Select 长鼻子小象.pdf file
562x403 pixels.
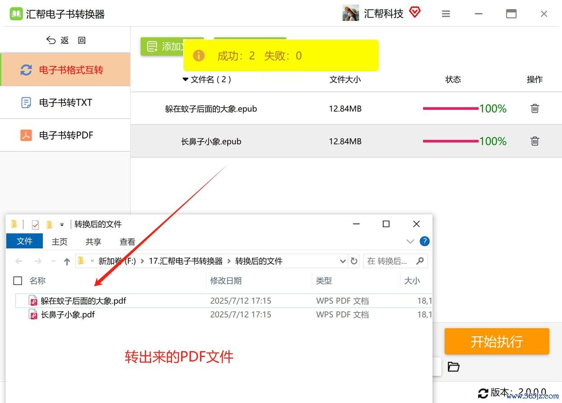[68, 314]
